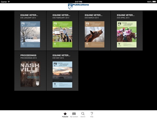Open EVE March 2014 horse cover

coord(95,34)
